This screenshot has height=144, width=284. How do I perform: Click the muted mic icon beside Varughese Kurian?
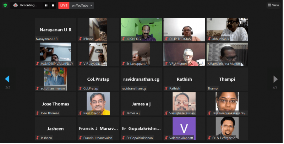click(x=166, y=113)
